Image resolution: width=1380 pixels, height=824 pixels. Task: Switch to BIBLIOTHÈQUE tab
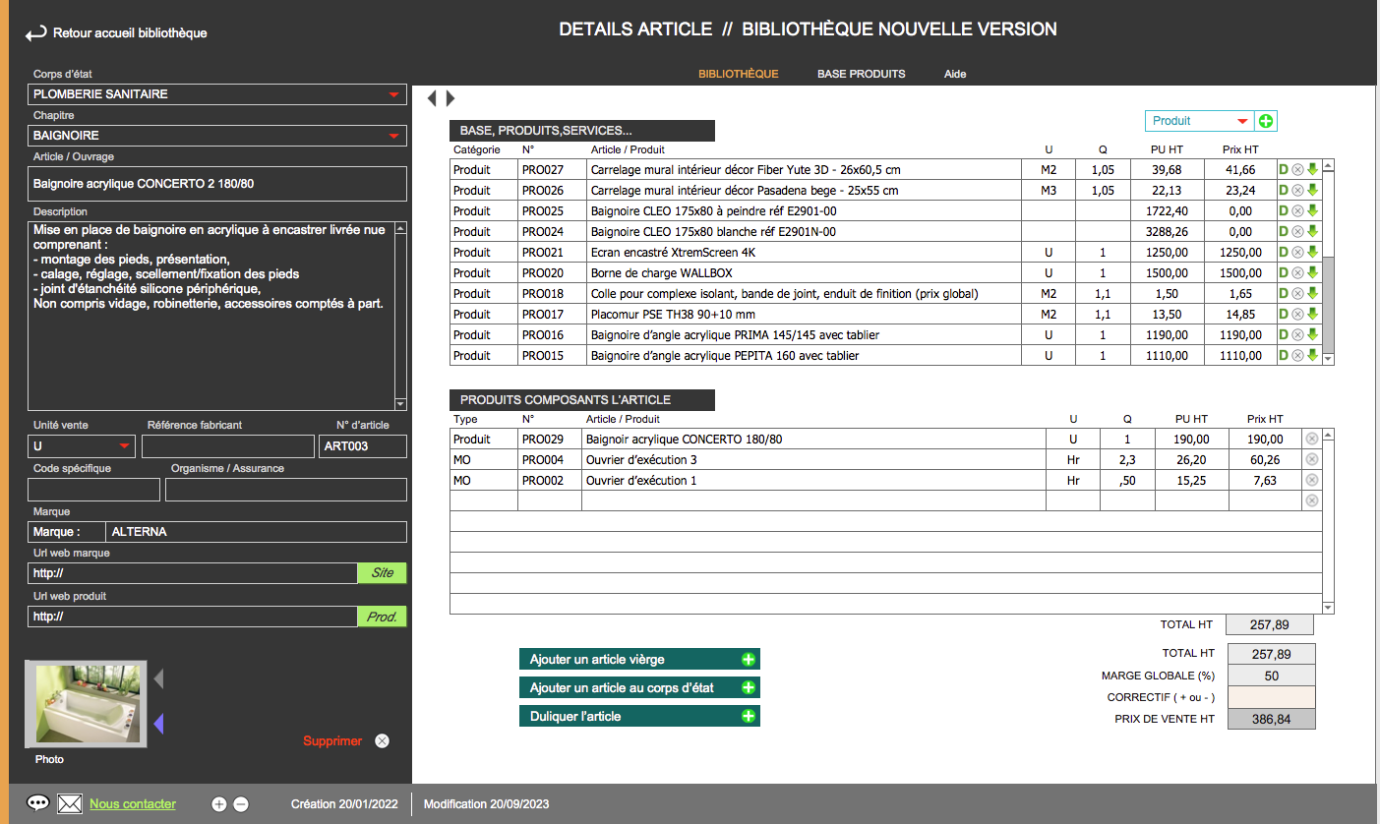coord(739,74)
